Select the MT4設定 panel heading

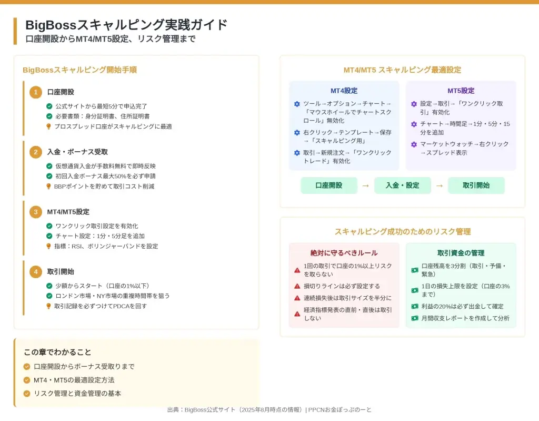point(344,91)
